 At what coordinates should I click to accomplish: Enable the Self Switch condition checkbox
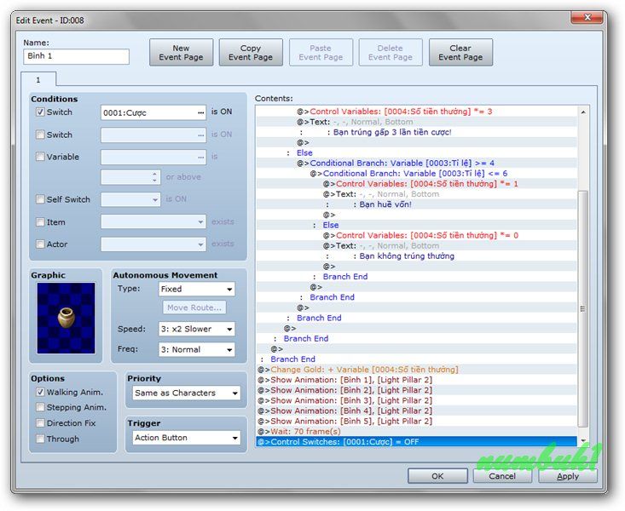coord(40,199)
